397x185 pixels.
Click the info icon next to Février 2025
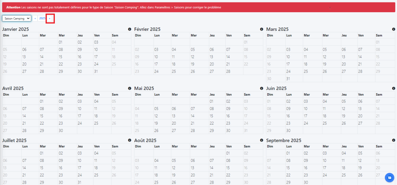[262, 29]
